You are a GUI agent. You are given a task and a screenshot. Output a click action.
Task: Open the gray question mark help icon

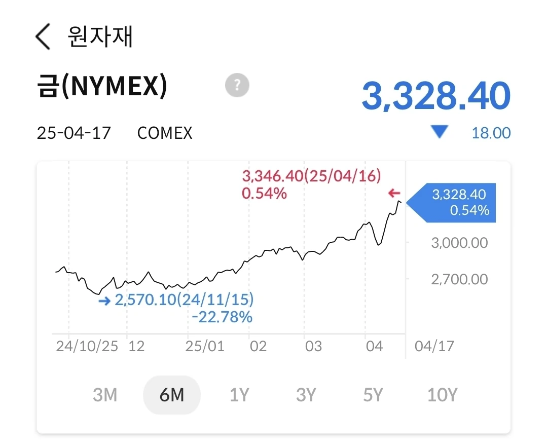(237, 85)
